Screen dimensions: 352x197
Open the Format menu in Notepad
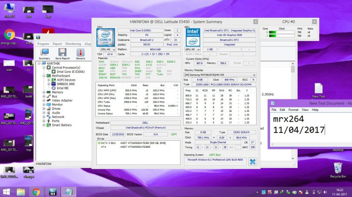coord(293,110)
